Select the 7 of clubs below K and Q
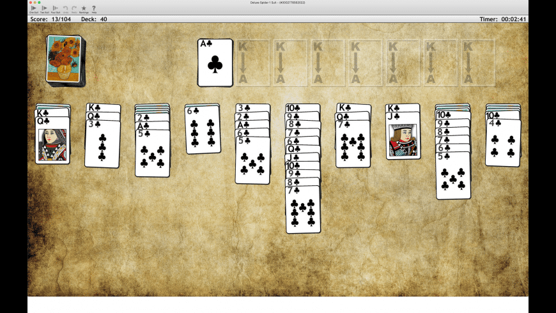This screenshot has height=313, width=556. (x=353, y=144)
